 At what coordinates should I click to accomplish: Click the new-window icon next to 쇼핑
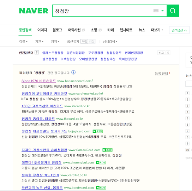pyautogui.click(x=100, y=30)
